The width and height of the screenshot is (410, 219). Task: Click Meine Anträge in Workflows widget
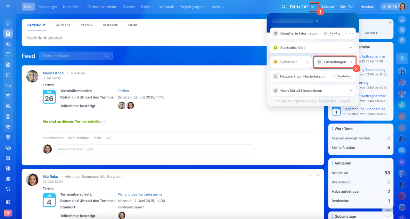pos(343,148)
